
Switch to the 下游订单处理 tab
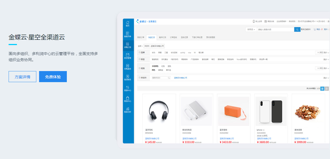point(197,37)
